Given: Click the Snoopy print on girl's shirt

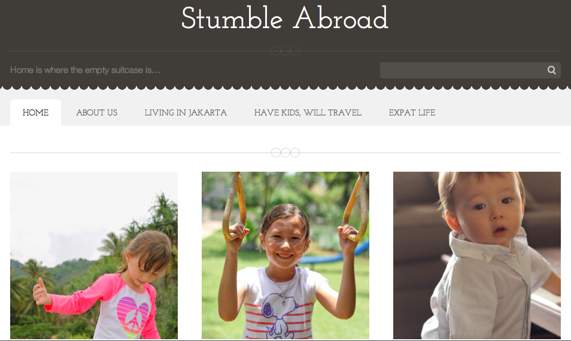Looking at the screenshot, I should [x=277, y=315].
